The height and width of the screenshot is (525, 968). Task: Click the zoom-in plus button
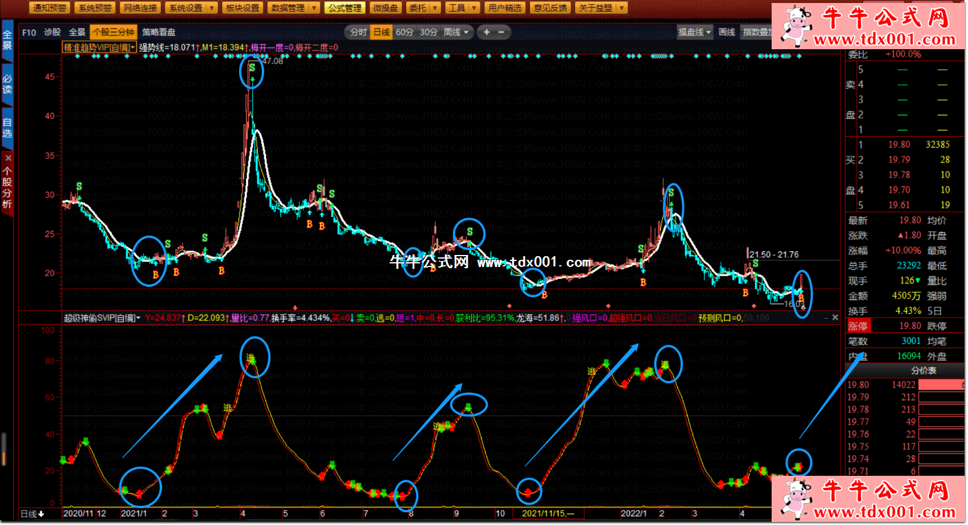pyautogui.click(x=486, y=32)
